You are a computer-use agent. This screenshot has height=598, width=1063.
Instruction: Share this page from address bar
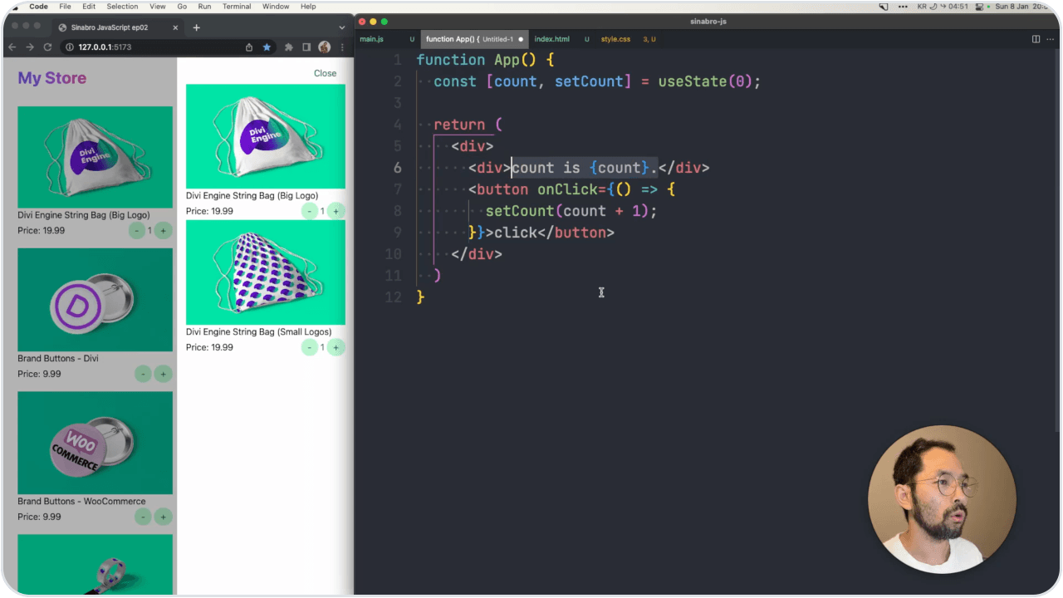click(x=249, y=47)
